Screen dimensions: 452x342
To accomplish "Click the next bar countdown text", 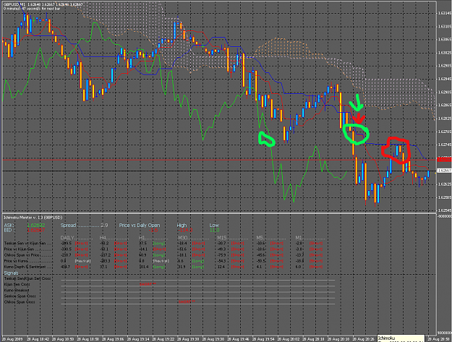I will pyautogui.click(x=32, y=9).
